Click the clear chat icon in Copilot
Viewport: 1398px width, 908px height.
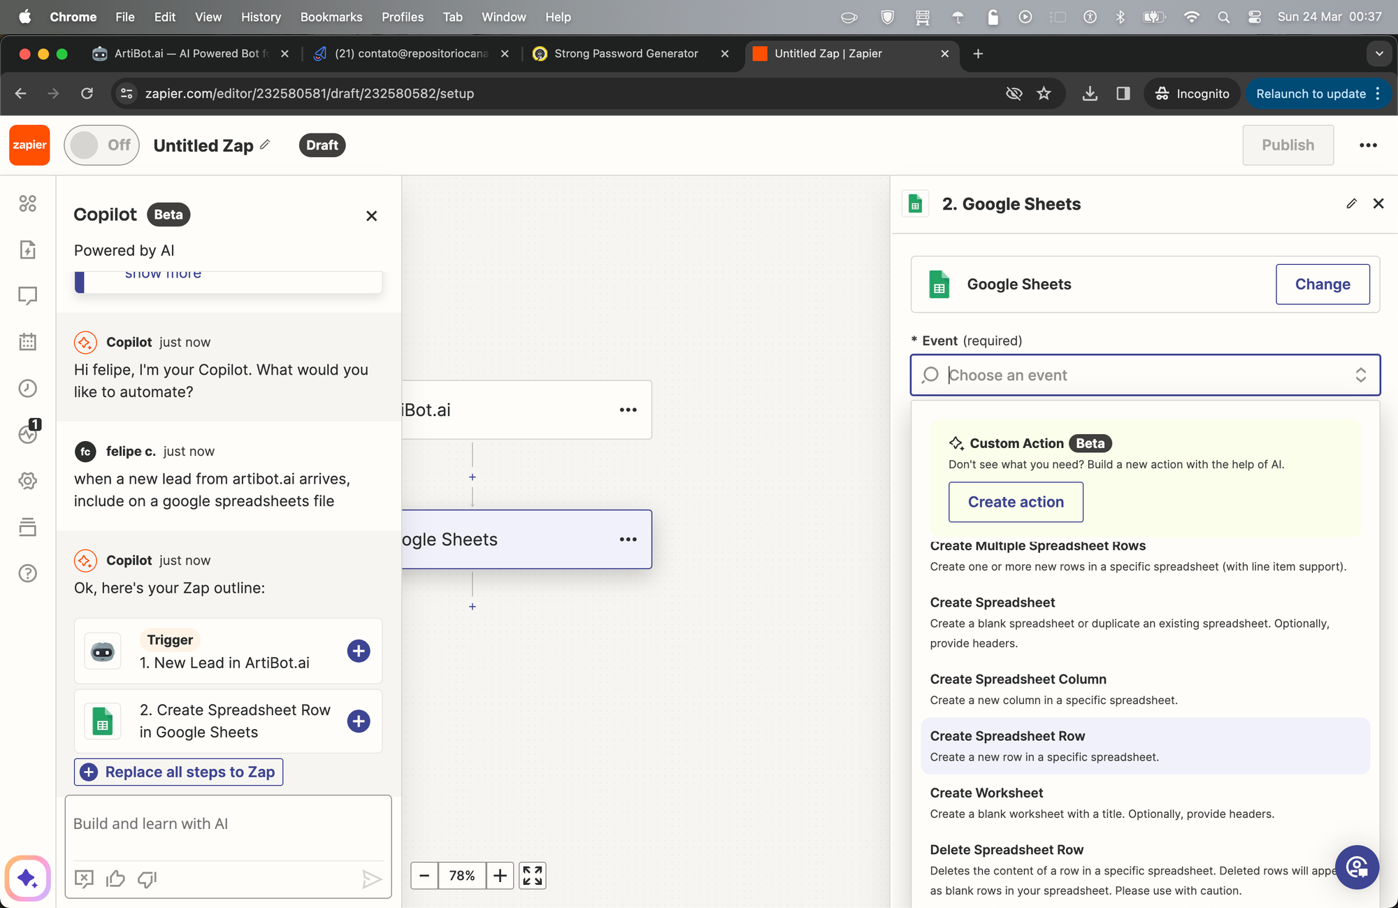coord(84,879)
